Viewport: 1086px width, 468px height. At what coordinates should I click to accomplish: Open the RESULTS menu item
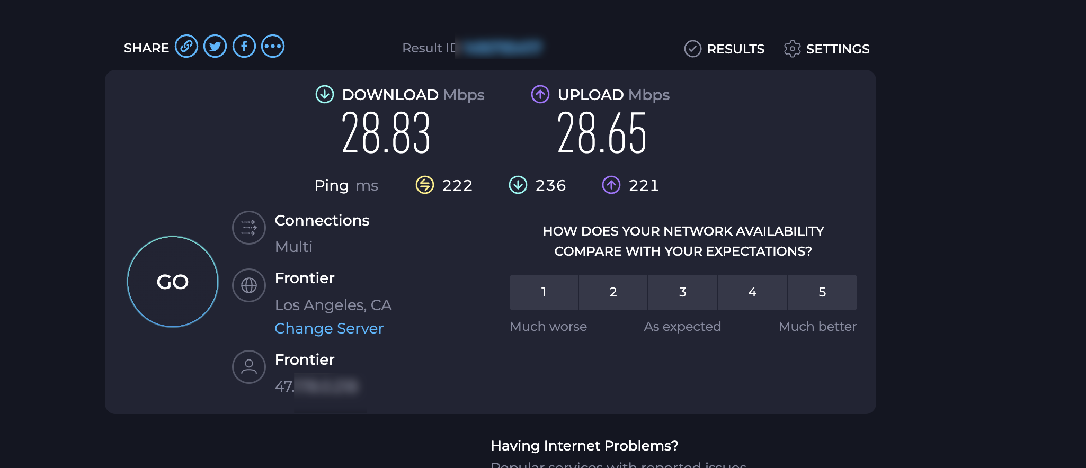pos(735,49)
